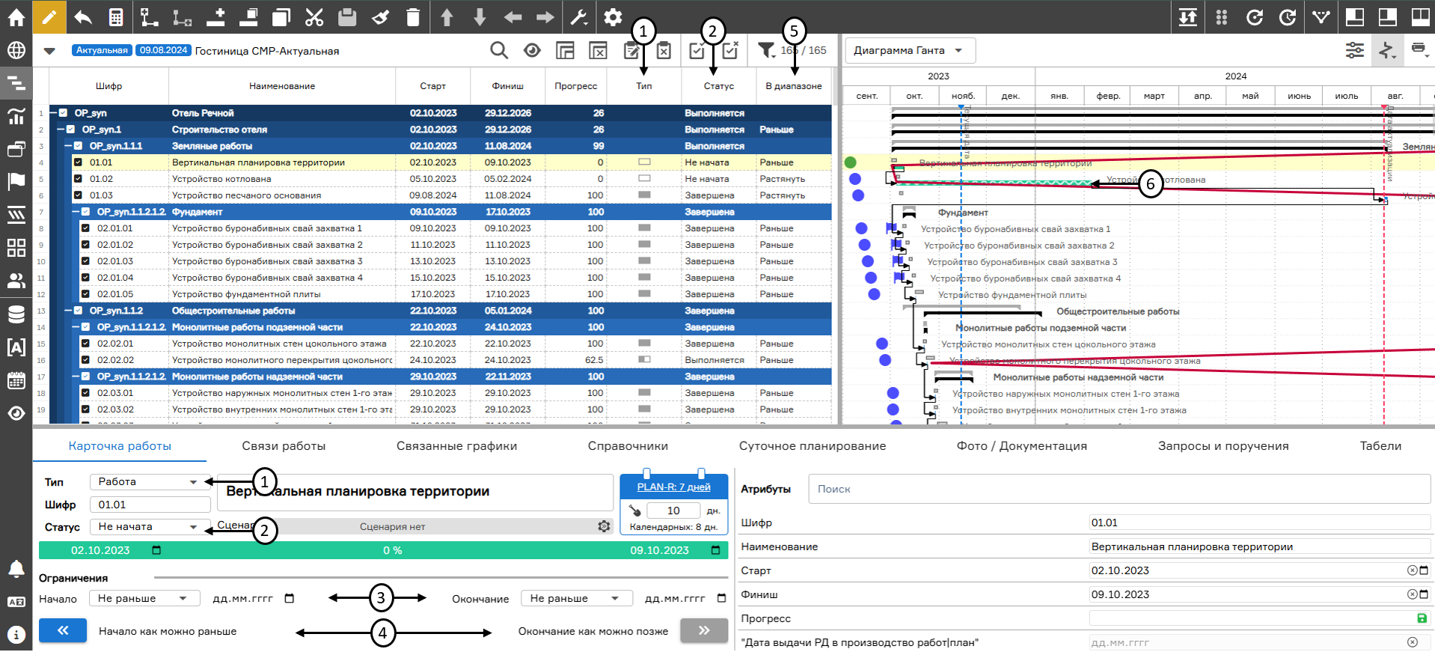The height and width of the screenshot is (652, 1435).
Task: Click the gray double-right arrow button
Action: coord(704,631)
